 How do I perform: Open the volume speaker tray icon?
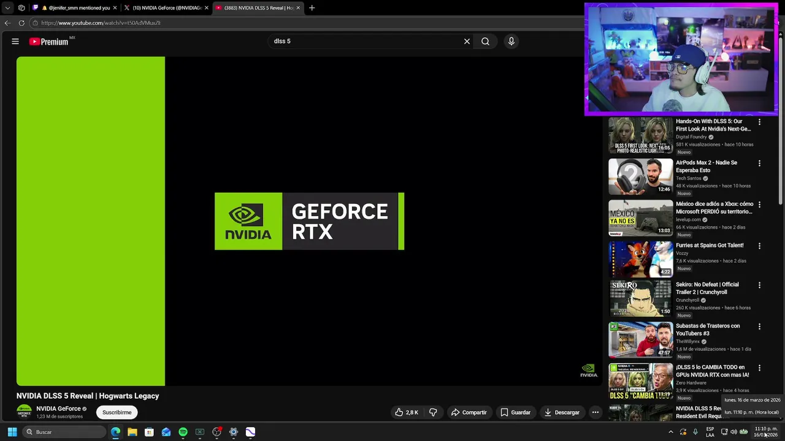733,432
